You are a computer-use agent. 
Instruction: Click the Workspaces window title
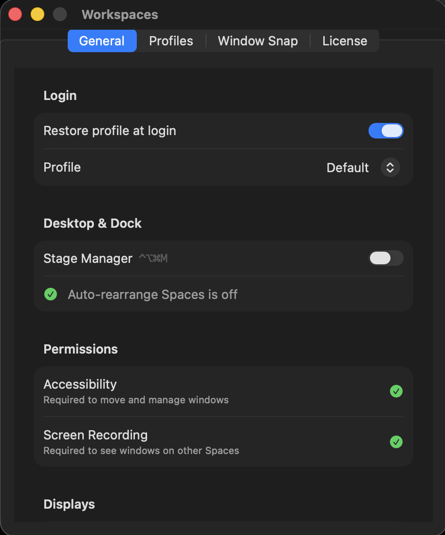pos(120,15)
